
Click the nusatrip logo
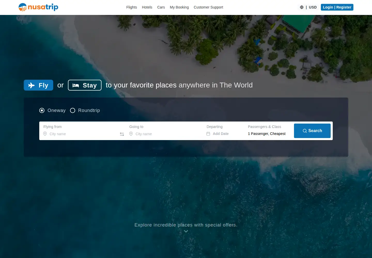pyautogui.click(x=38, y=7)
